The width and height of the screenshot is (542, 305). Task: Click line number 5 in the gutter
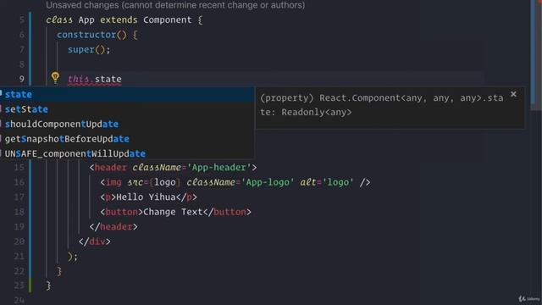[22, 20]
